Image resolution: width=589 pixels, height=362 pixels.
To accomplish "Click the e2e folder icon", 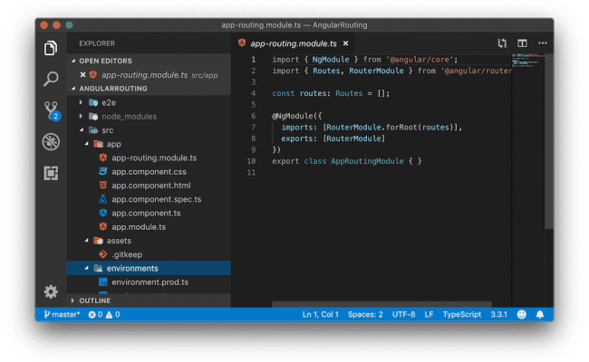I will click(93, 102).
